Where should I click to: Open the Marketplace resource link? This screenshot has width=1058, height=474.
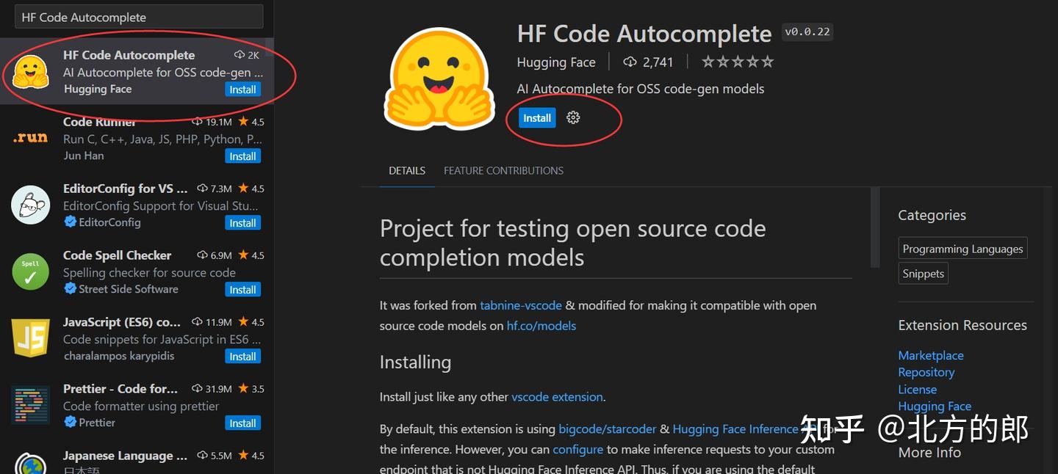pyautogui.click(x=930, y=355)
